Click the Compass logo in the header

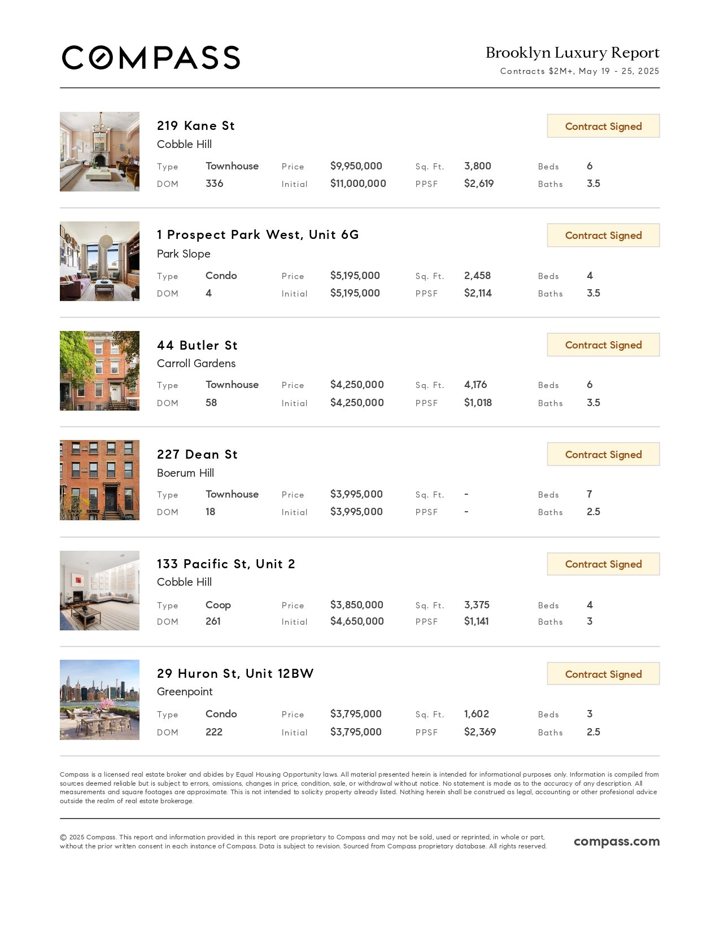point(151,58)
